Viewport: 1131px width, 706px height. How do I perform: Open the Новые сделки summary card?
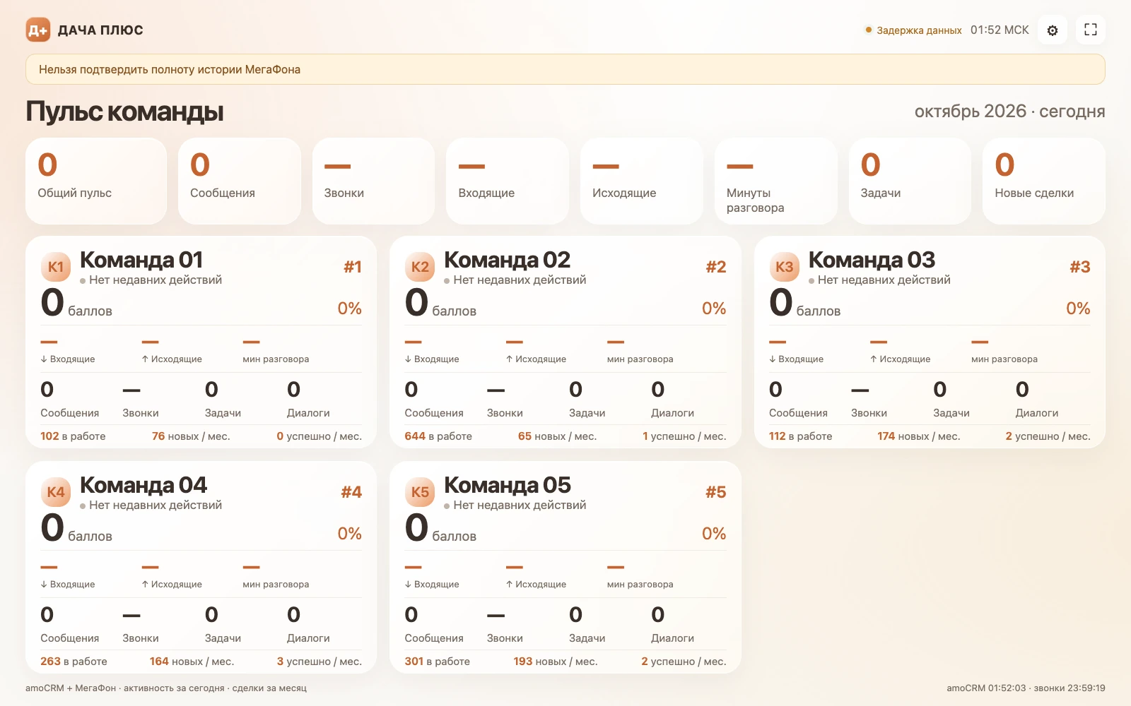(x=1043, y=181)
